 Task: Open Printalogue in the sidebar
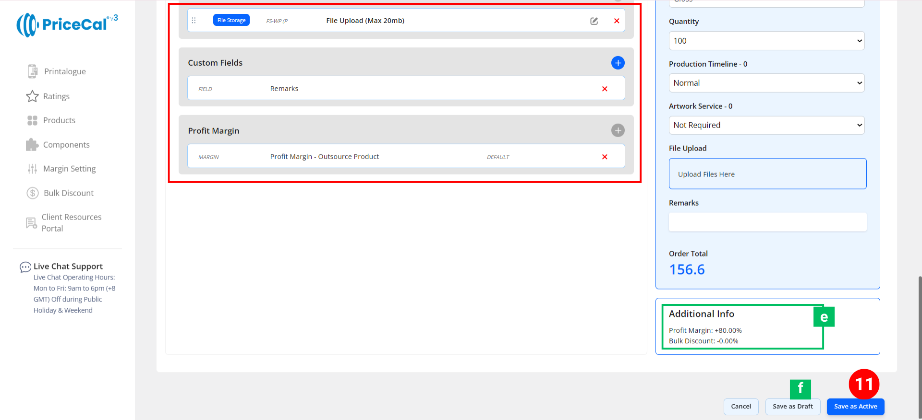coord(64,71)
